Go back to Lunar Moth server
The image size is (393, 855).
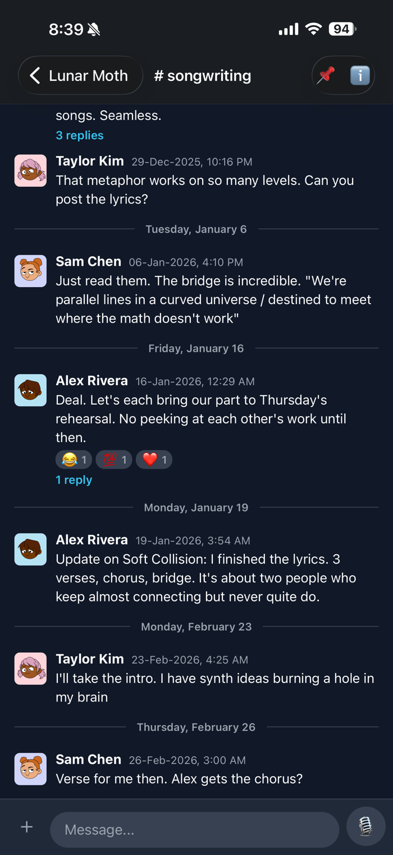pos(80,75)
